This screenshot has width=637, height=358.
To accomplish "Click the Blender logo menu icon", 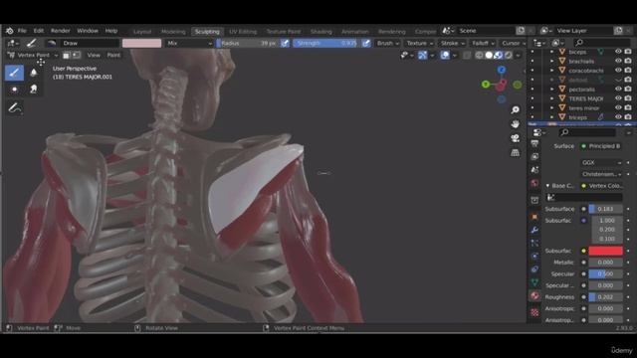I will [x=9, y=31].
